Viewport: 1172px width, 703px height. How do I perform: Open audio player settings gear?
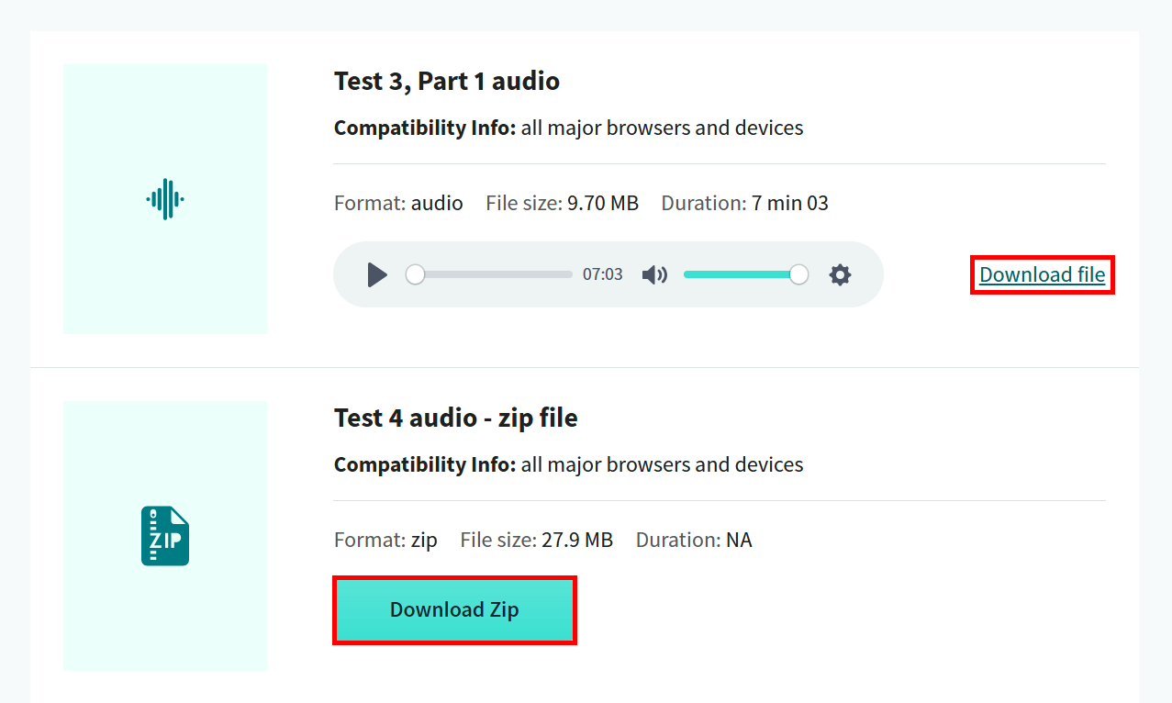point(840,274)
